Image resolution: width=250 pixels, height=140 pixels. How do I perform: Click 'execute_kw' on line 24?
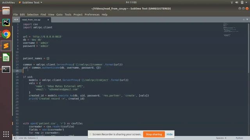click(x=65, y=96)
